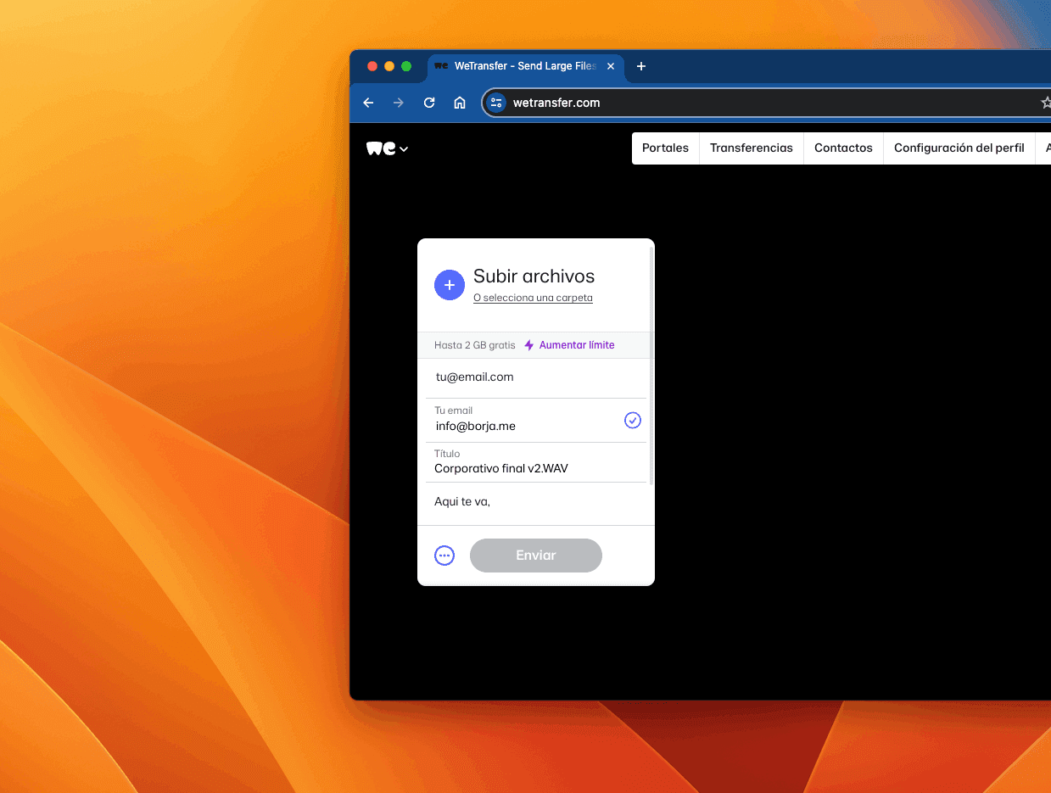
Task: Open the Contactos page
Action: click(843, 148)
